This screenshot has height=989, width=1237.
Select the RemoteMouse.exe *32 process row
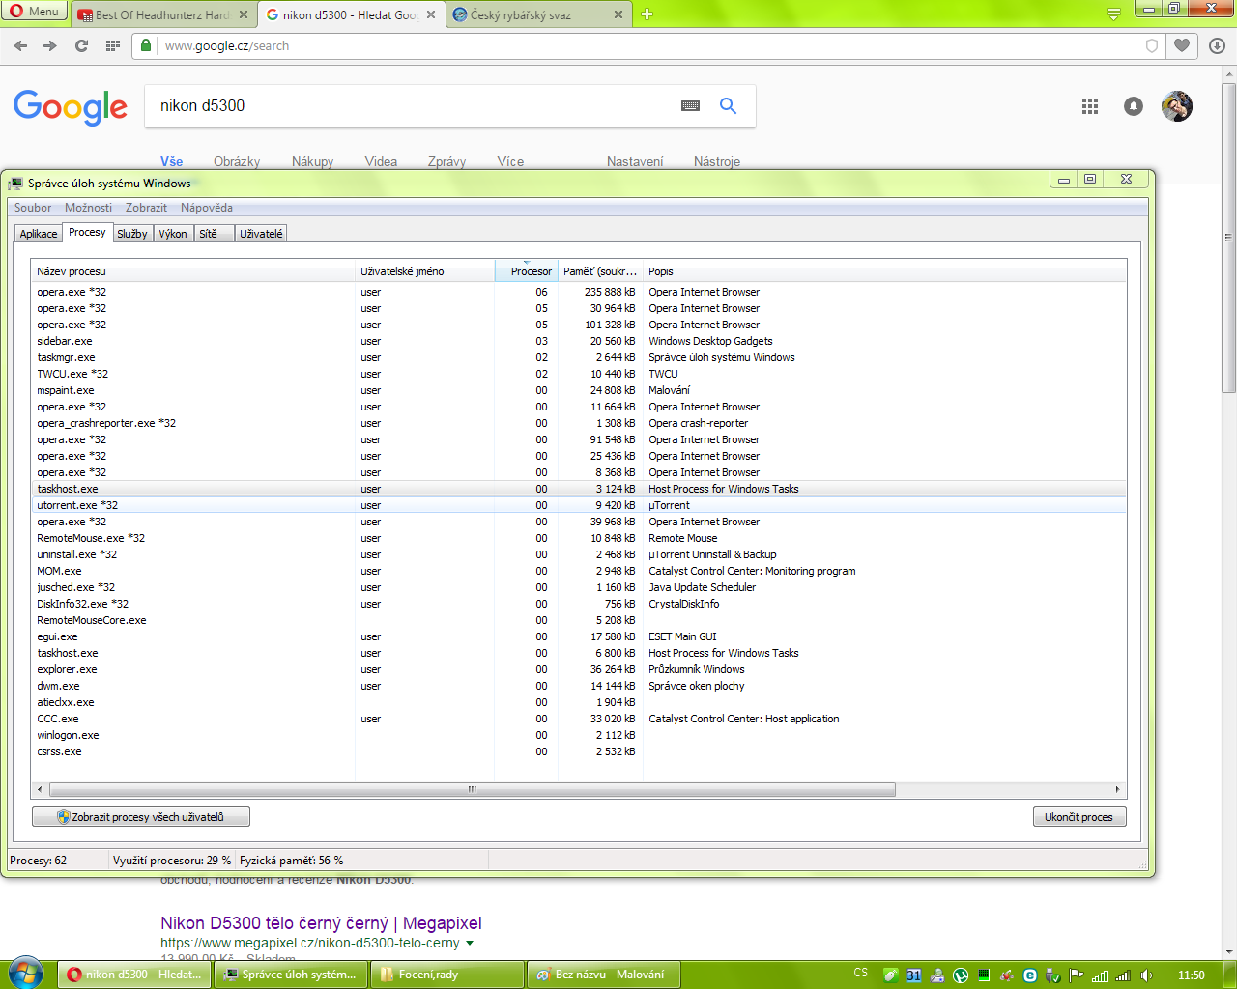(578, 538)
